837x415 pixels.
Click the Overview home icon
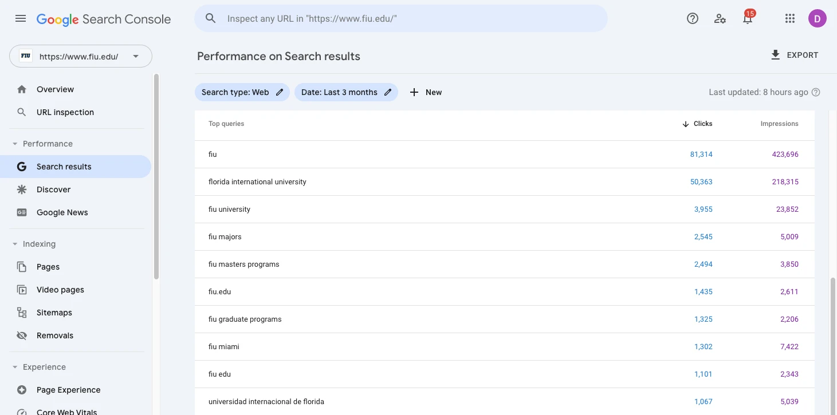pyautogui.click(x=22, y=89)
